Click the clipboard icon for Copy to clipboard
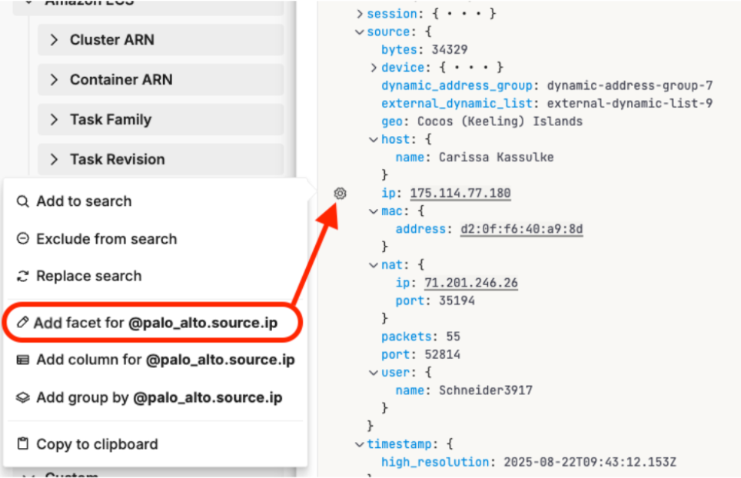The height and width of the screenshot is (478, 741). pyautogui.click(x=23, y=444)
